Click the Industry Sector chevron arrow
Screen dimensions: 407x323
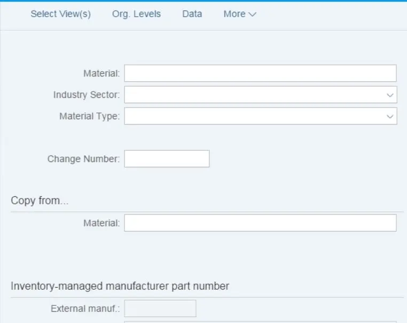click(390, 95)
